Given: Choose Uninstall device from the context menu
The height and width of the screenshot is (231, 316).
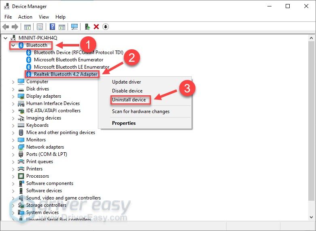Looking at the screenshot, I should coord(129,100).
